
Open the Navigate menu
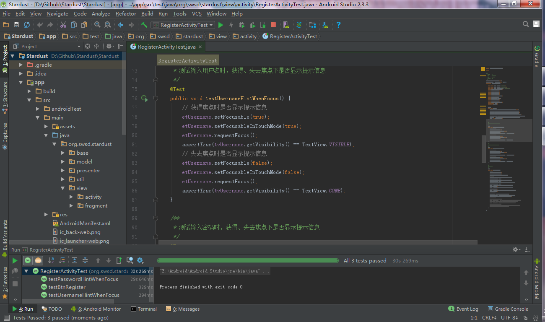[x=57, y=14]
